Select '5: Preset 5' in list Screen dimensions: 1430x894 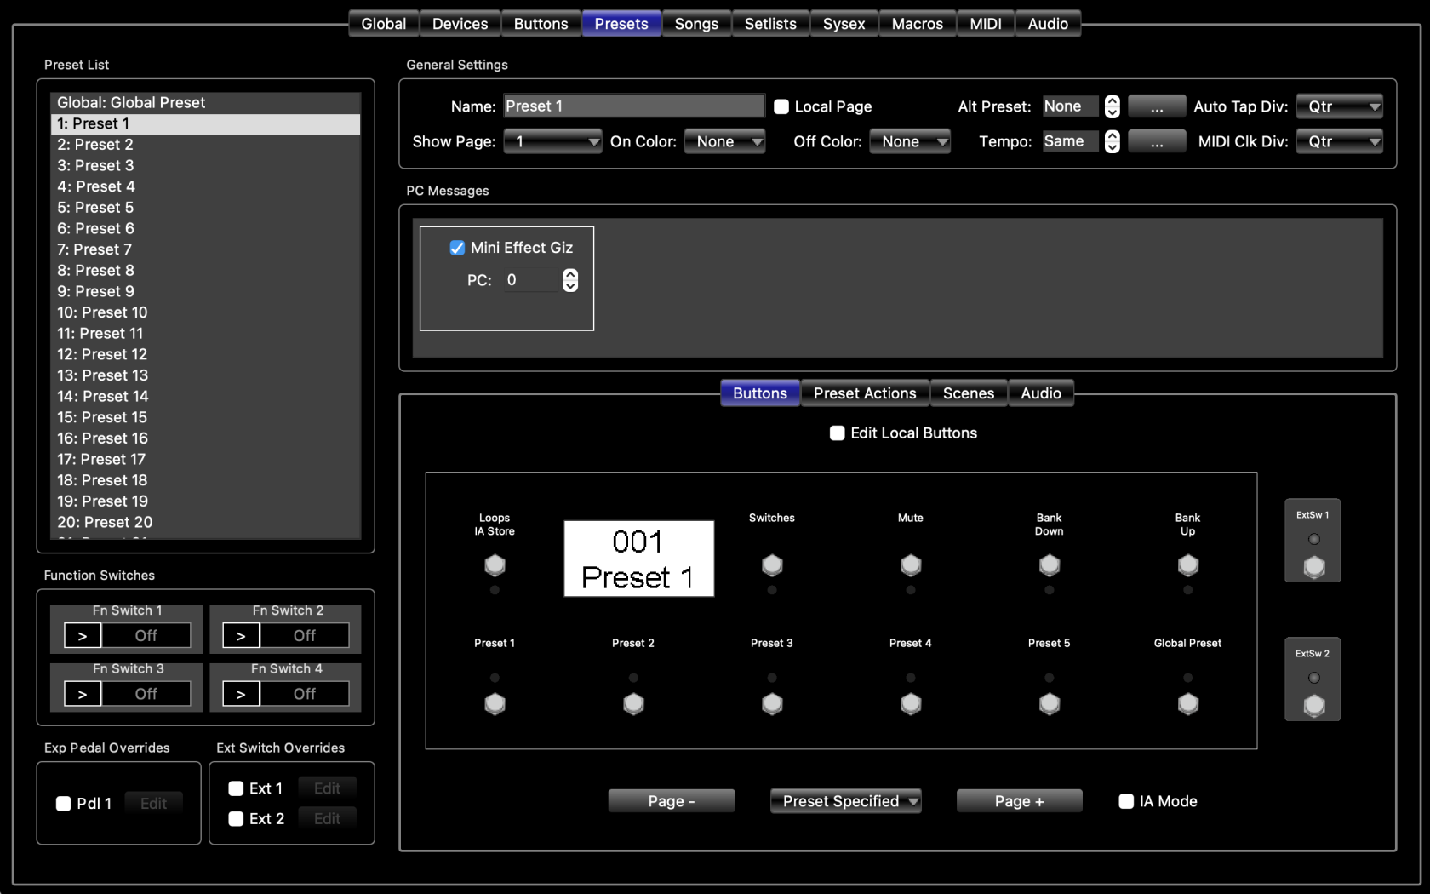pyautogui.click(x=205, y=208)
